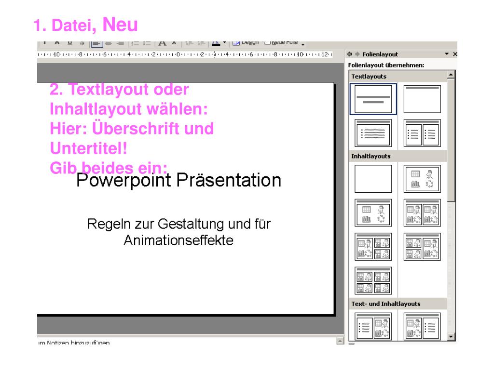Click the notes pane scroll-up arrow

(340, 341)
